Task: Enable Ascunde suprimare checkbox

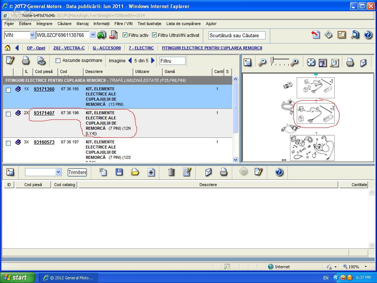Action: pyautogui.click(x=58, y=61)
